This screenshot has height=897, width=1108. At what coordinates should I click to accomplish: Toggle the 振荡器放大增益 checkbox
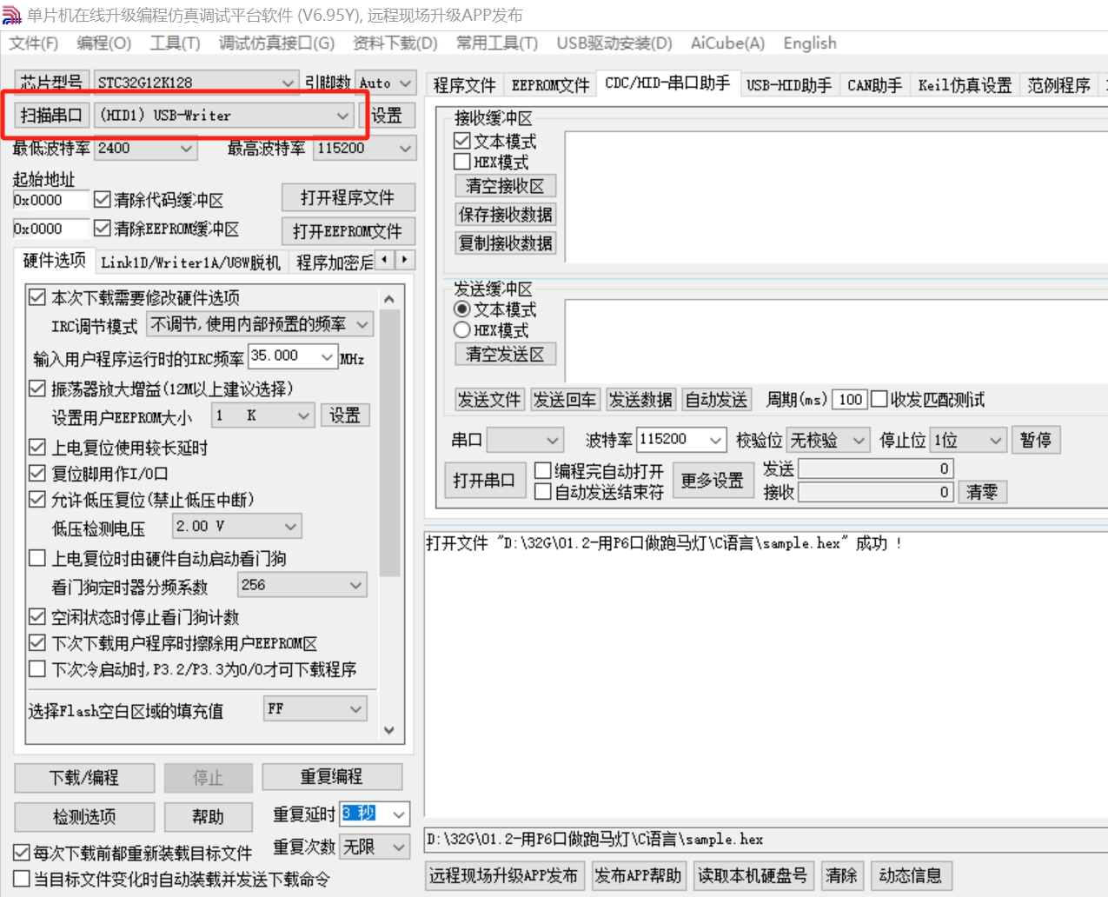(37, 388)
